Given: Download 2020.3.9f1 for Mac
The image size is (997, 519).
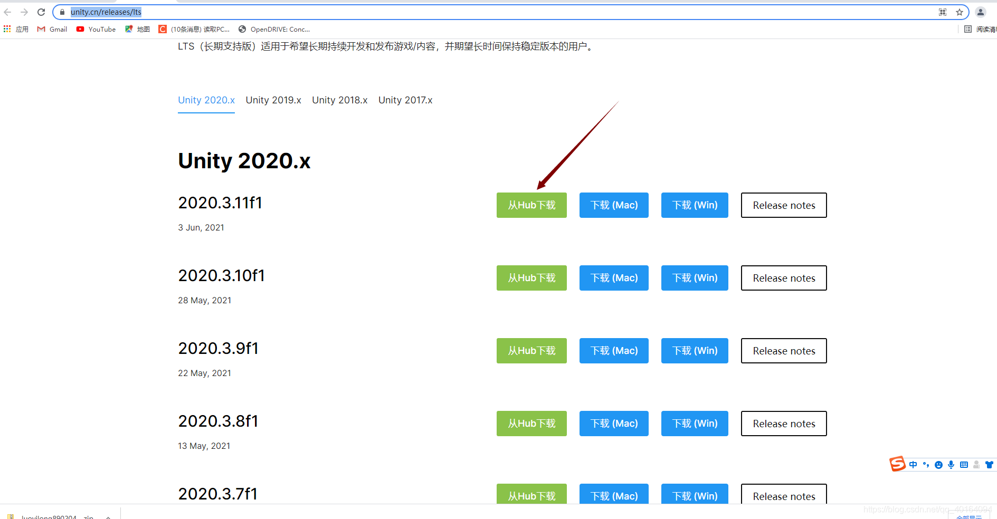Looking at the screenshot, I should coord(614,351).
